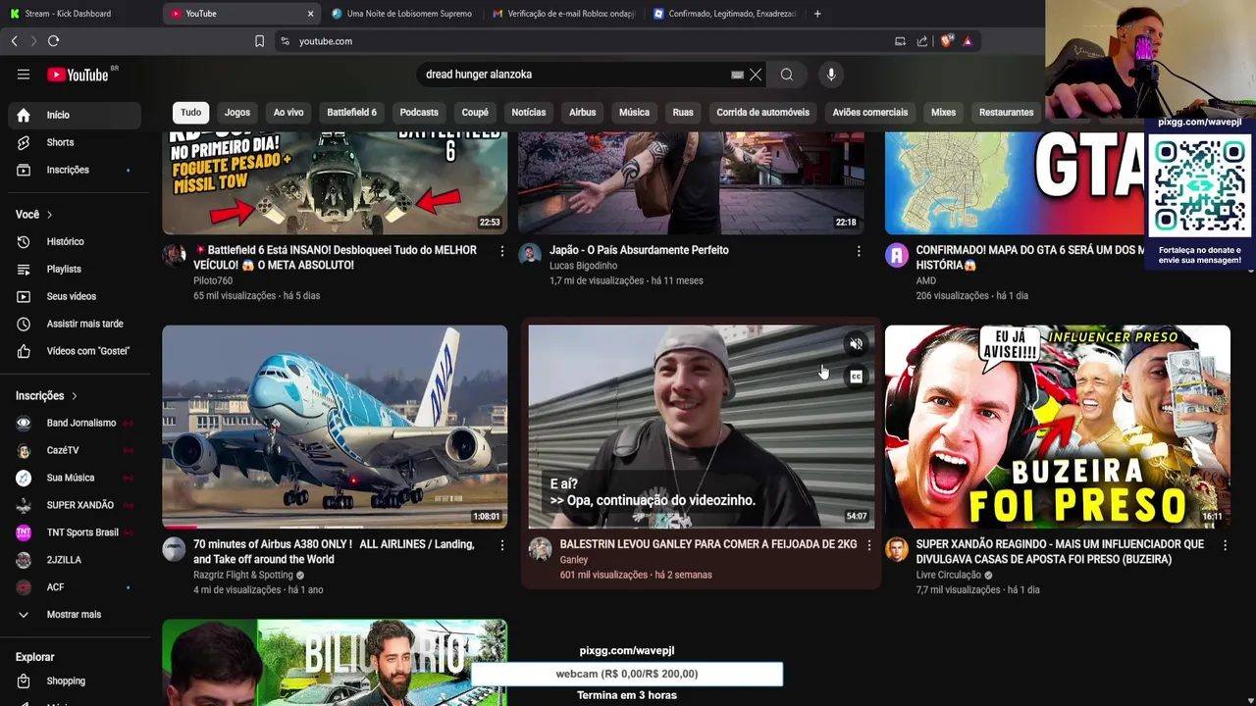Open 2JZILLA channel
Viewport: 1256px width, 706px height.
pyautogui.click(x=75, y=560)
